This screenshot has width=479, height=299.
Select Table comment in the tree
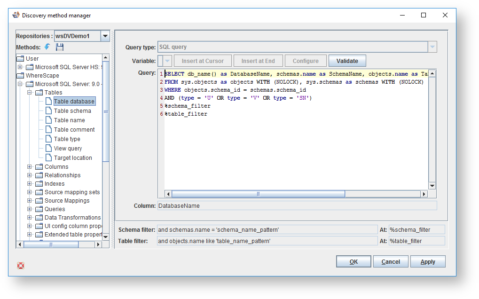point(74,130)
